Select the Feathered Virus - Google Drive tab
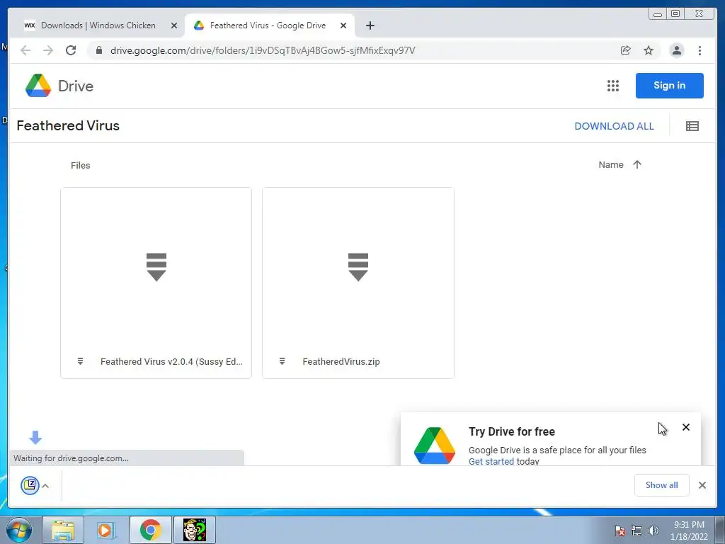 click(x=269, y=25)
